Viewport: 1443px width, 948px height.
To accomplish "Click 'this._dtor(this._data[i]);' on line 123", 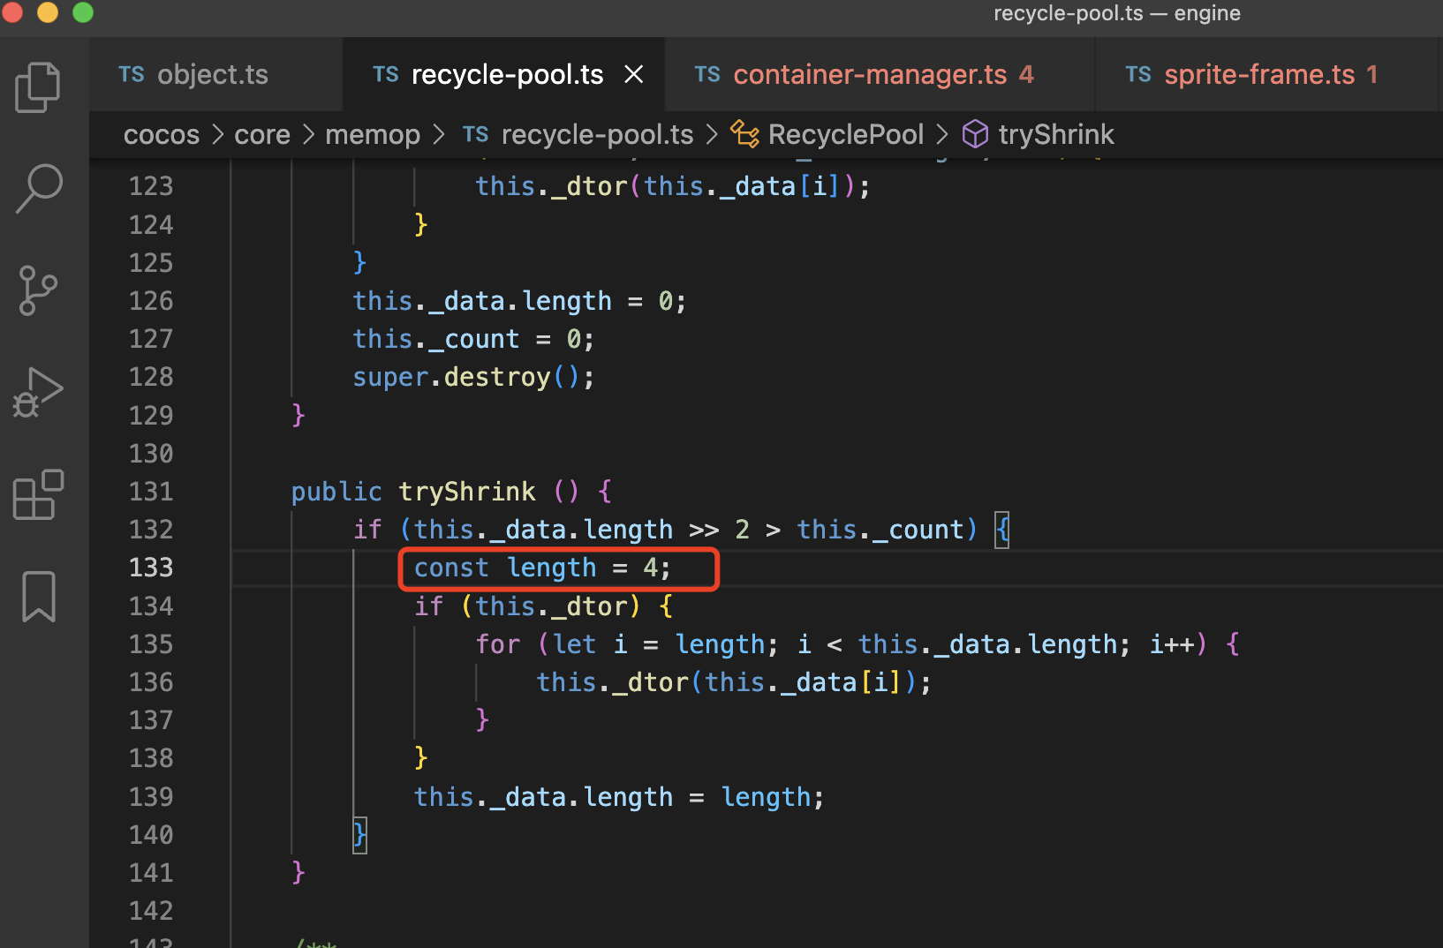I will coord(673,186).
